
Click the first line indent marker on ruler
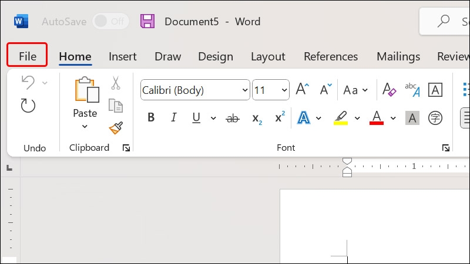[x=347, y=161]
